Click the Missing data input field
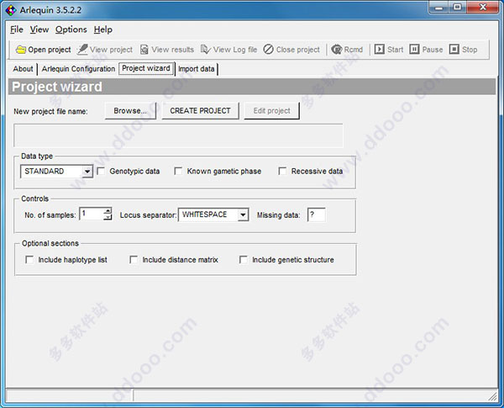The image size is (504, 408). pos(317,215)
